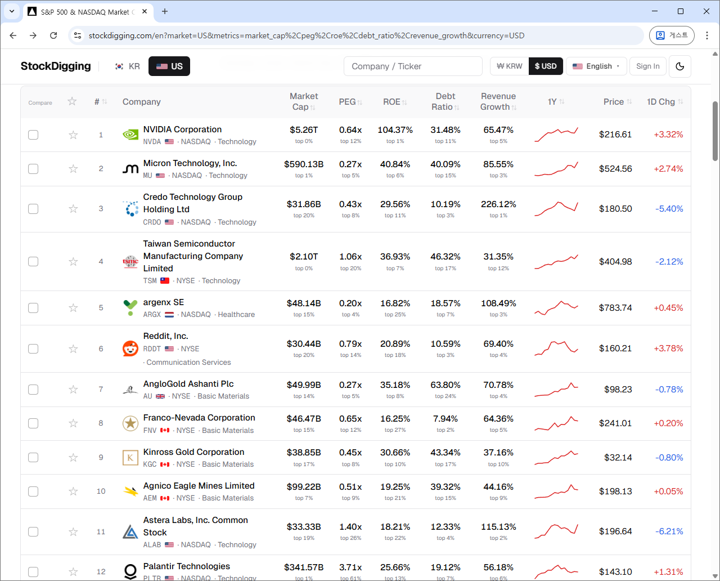Switch to KR market tab
720x581 pixels.
pos(127,66)
